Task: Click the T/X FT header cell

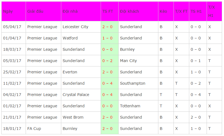Action: tap(181, 11)
